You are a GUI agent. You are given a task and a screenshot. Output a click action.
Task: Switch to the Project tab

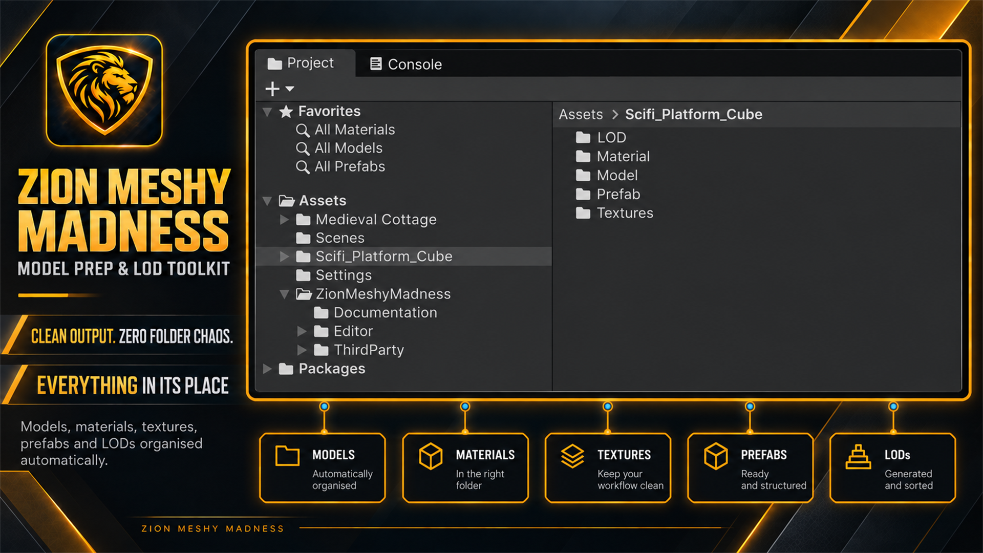305,63
